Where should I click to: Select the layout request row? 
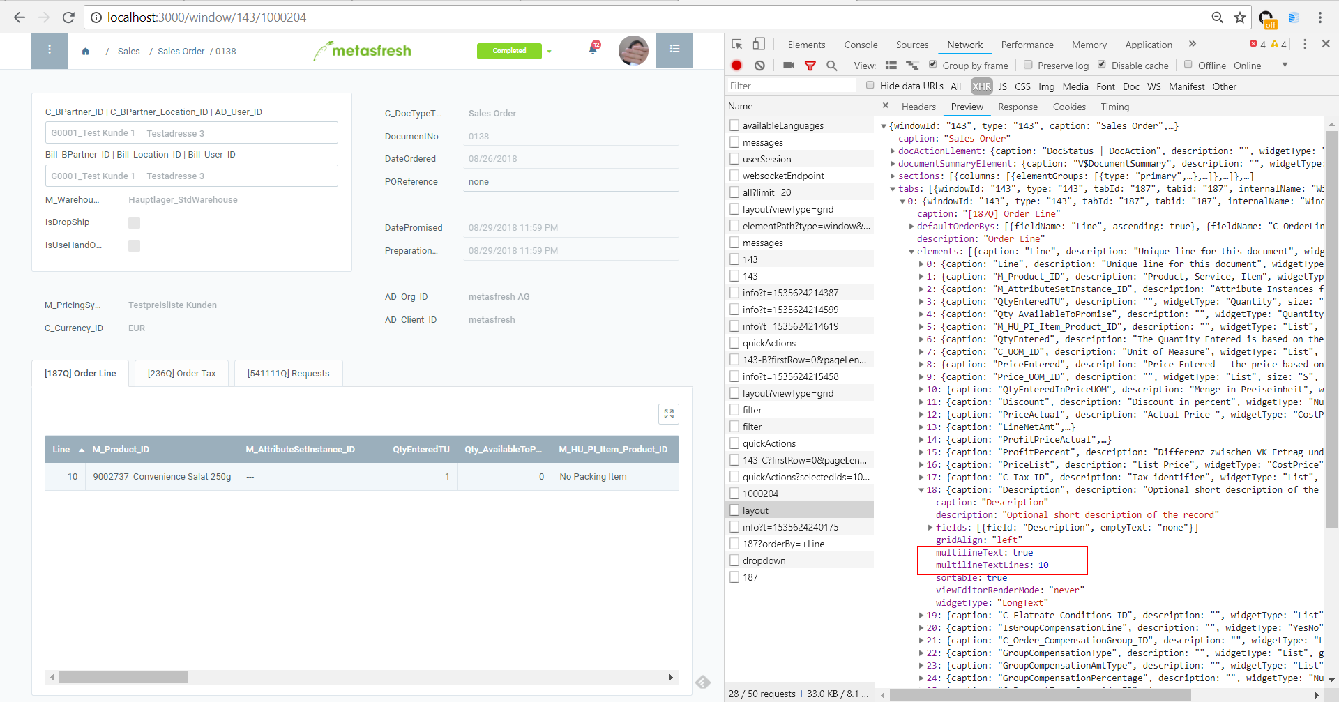pyautogui.click(x=799, y=510)
